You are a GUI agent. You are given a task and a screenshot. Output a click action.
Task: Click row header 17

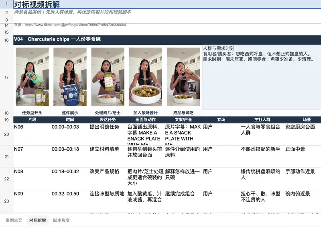click(x=6, y=77)
